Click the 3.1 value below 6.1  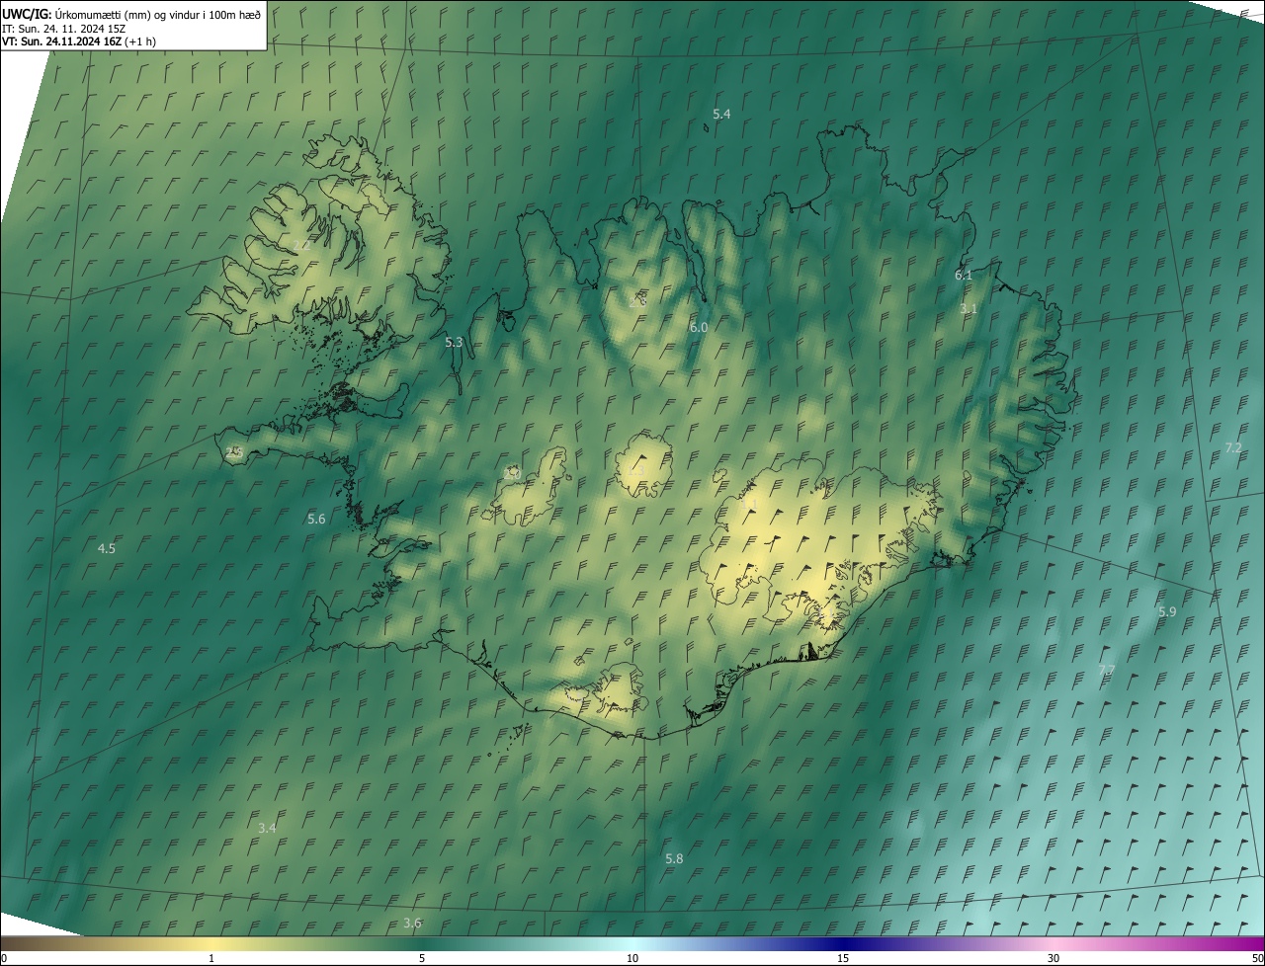[x=969, y=309]
